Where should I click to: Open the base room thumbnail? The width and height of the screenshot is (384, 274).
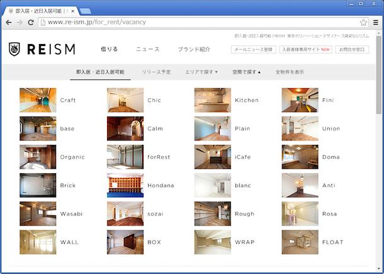[38, 128]
